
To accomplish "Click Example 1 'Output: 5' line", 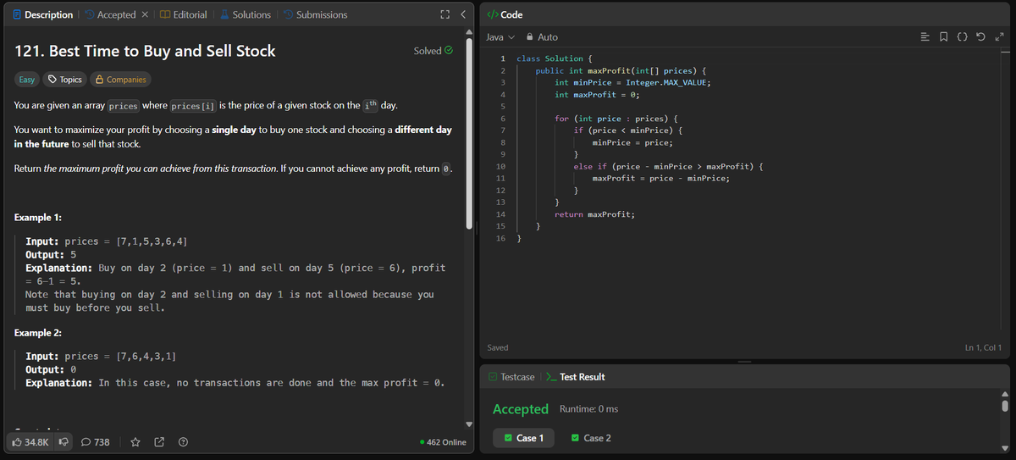I will [x=51, y=255].
